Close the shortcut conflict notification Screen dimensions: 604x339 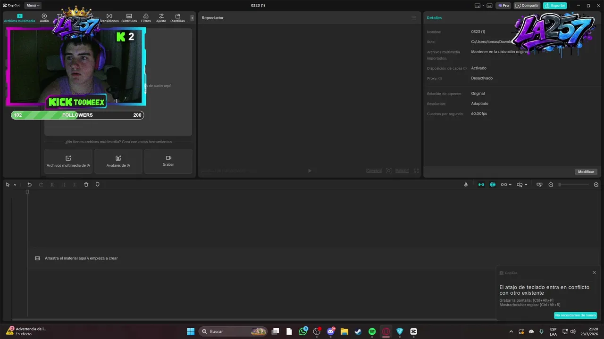594,273
